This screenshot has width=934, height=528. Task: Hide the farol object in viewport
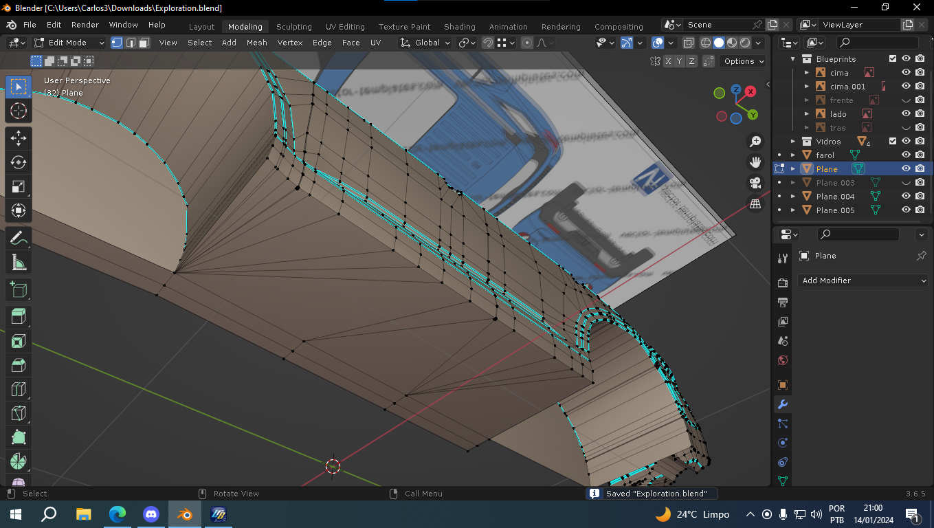906,155
